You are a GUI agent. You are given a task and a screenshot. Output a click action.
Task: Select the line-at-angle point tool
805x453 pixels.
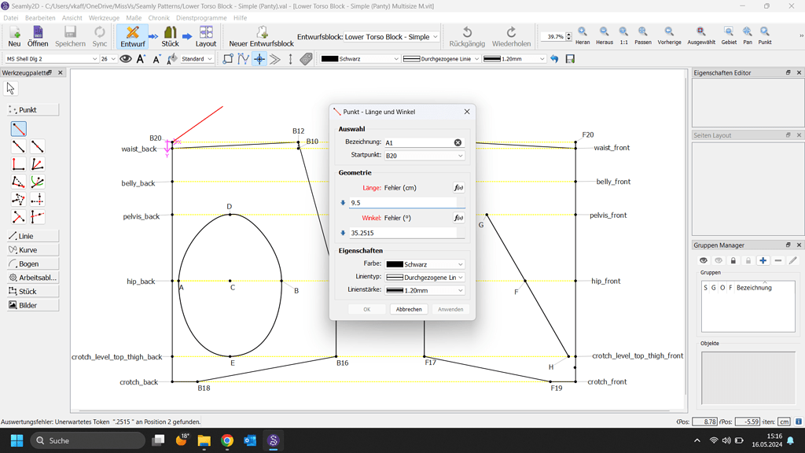[17, 127]
